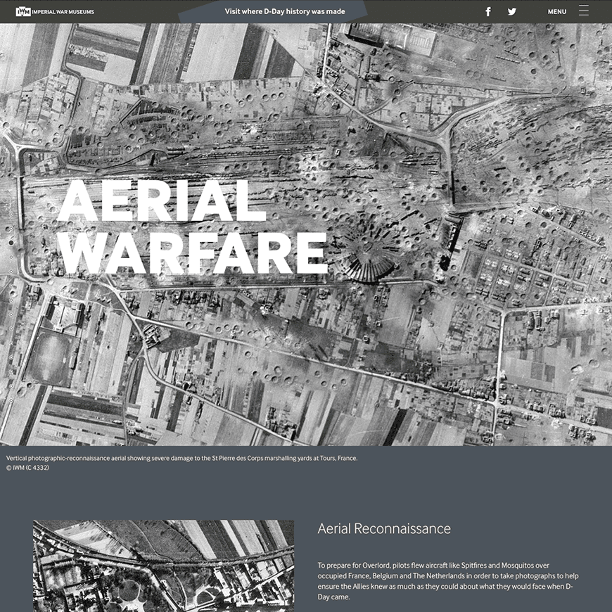Click the 'Aerial Reconnaissance' section heading
Image resolution: width=612 pixels, height=612 pixels.
[x=384, y=528]
